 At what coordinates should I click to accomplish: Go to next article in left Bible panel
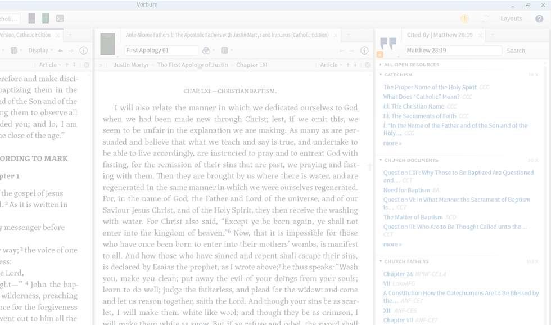pyautogui.click(x=74, y=65)
